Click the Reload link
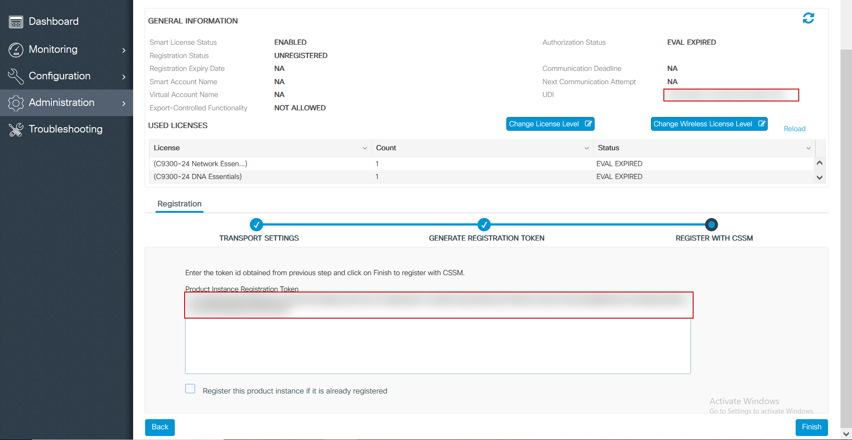Image resolution: width=852 pixels, height=440 pixels. click(794, 128)
